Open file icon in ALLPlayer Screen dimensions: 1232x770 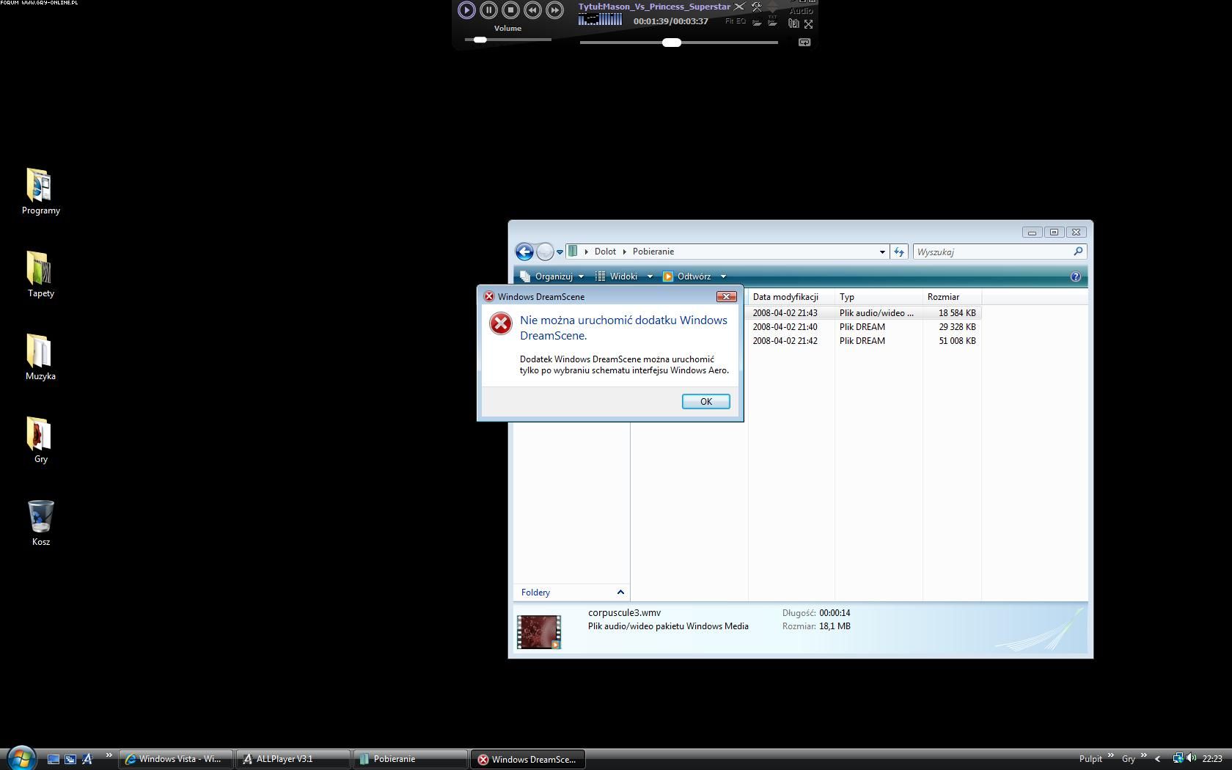[757, 22]
